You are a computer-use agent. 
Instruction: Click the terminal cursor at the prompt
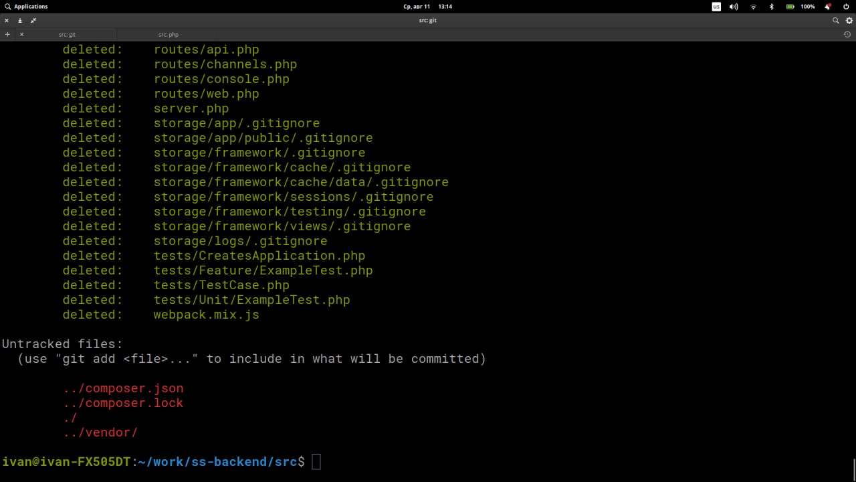coord(316,462)
